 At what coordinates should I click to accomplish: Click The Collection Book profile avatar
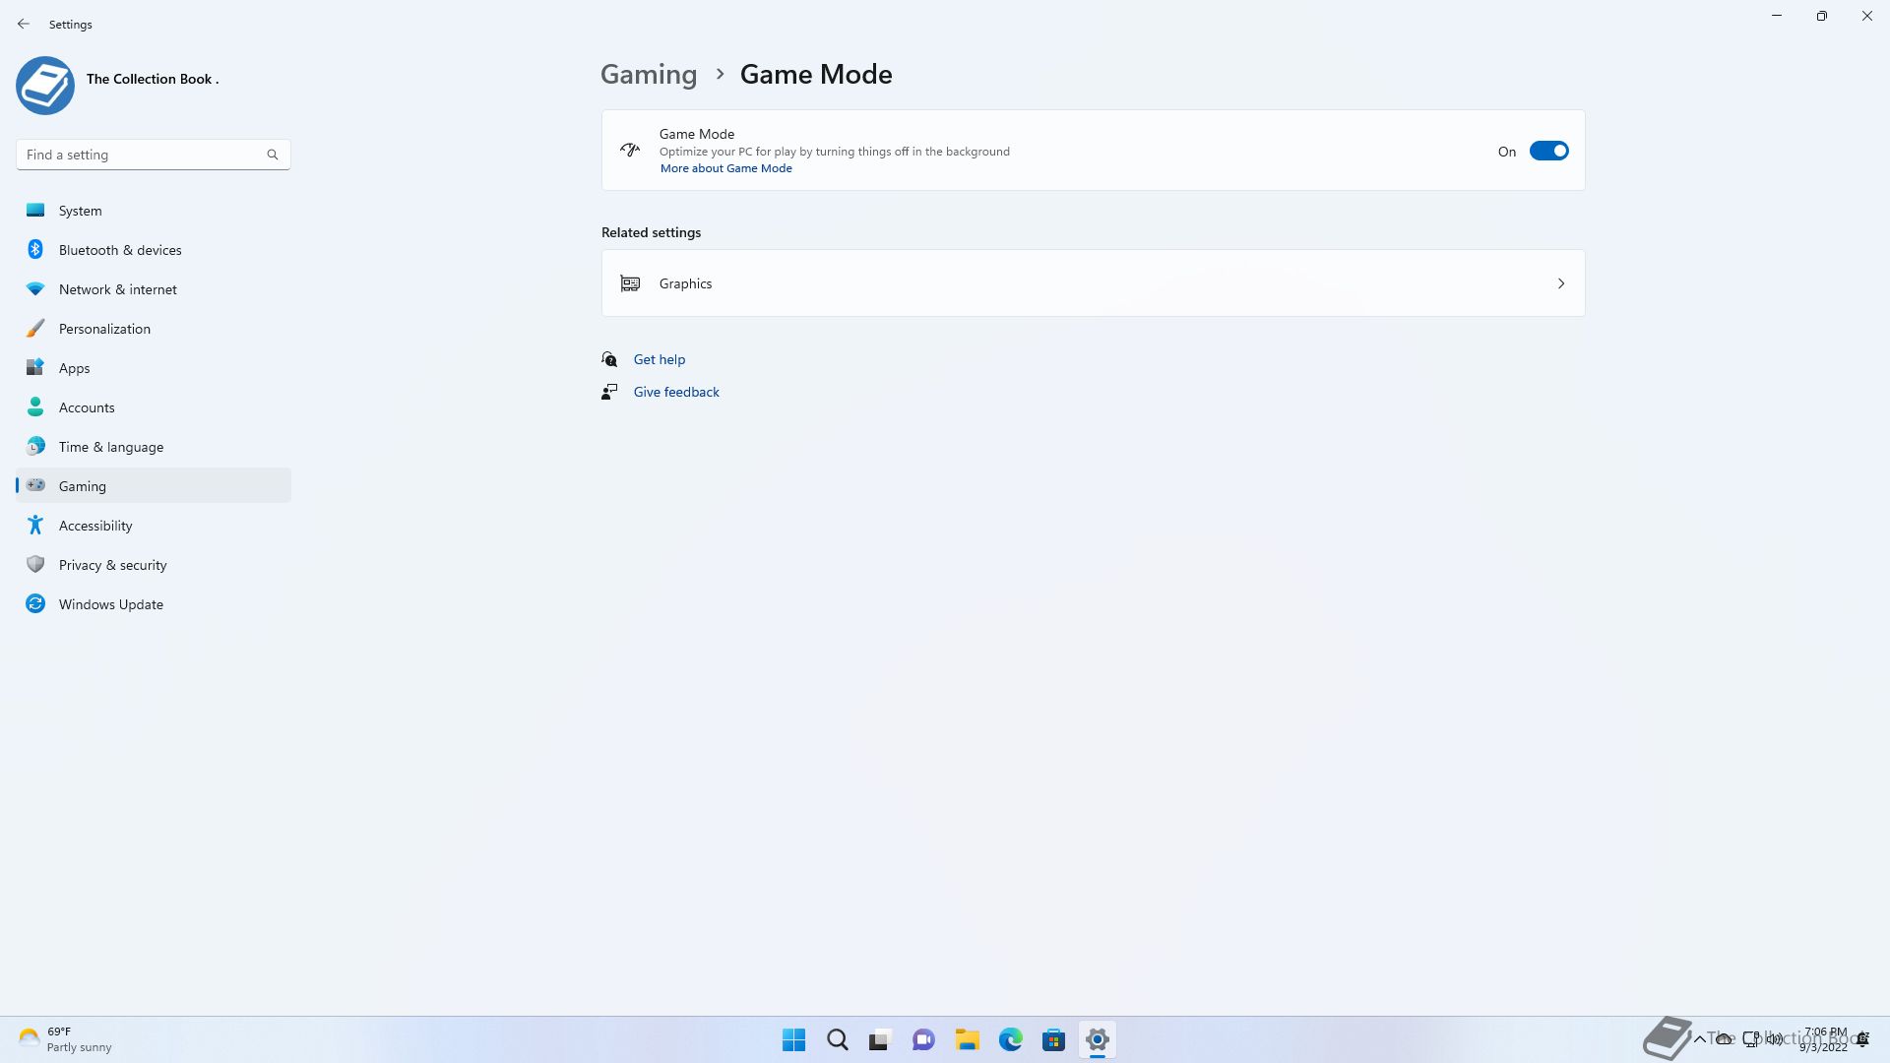point(45,86)
